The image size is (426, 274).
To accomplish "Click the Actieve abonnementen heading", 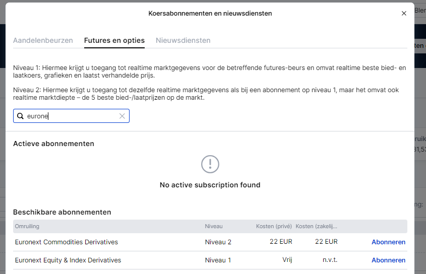I will [53, 144].
